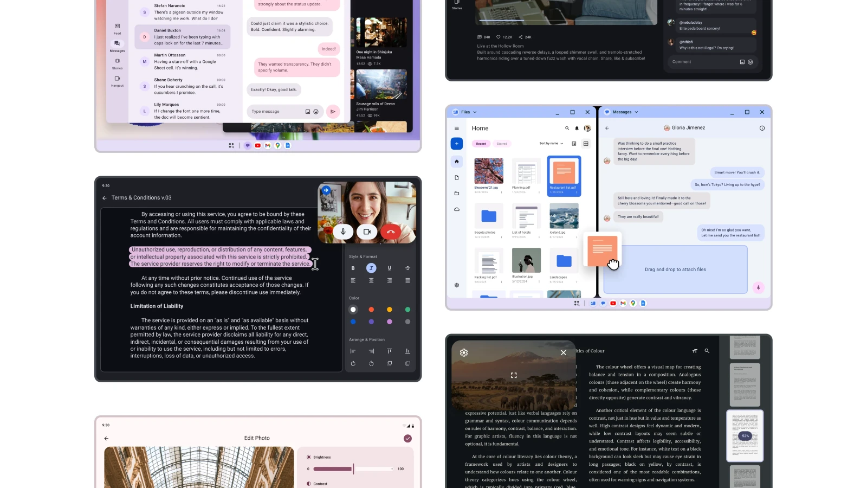
Task: Click search icon in Files Home header
Action: 567,129
